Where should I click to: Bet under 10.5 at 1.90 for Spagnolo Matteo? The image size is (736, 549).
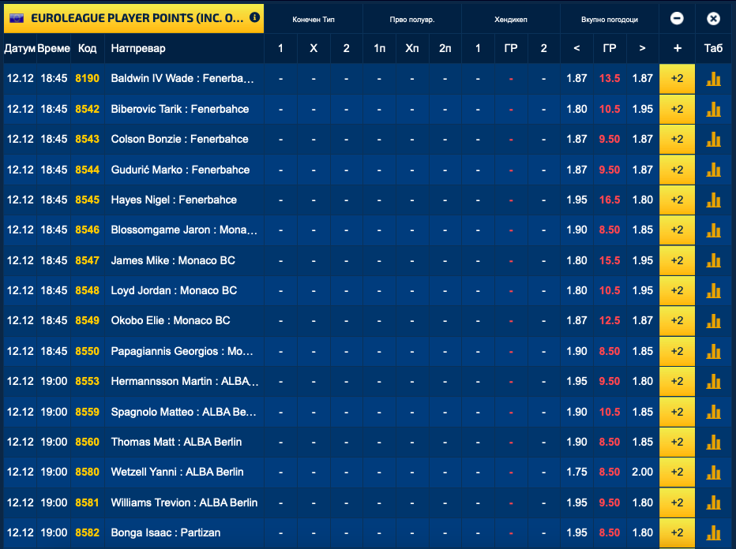(x=576, y=412)
